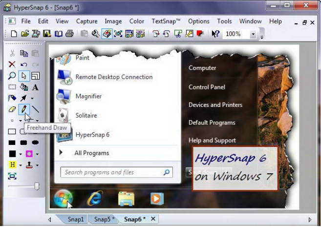This screenshot has width=321, height=227.
Task: Toggle the Freehand Draw pencil tool
Action: click(x=24, y=109)
